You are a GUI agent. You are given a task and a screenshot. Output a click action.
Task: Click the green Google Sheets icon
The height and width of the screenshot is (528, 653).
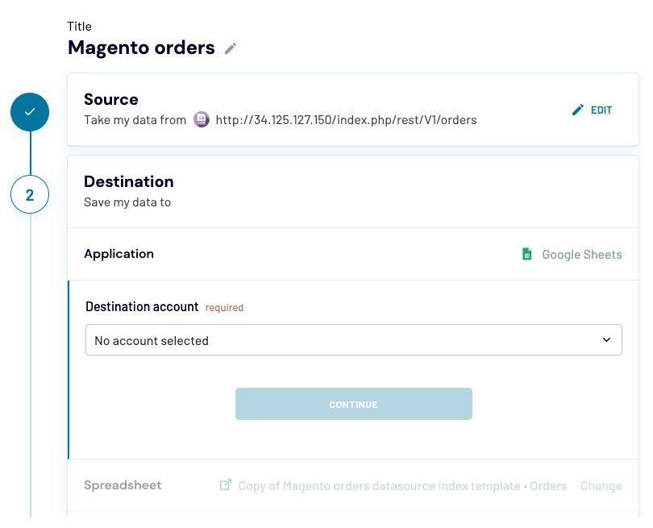coord(526,254)
